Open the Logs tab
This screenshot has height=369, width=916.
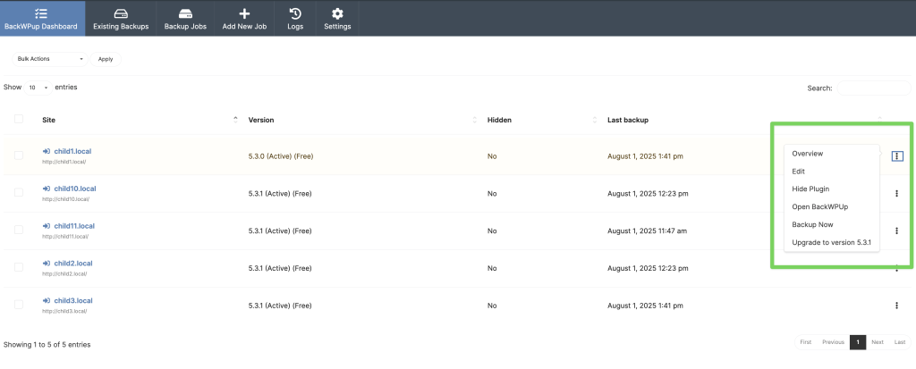point(295,18)
